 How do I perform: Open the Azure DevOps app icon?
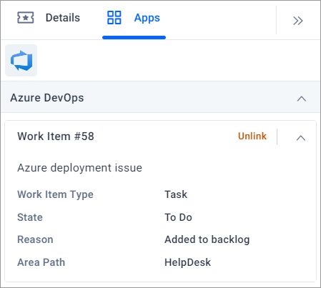coord(21,61)
